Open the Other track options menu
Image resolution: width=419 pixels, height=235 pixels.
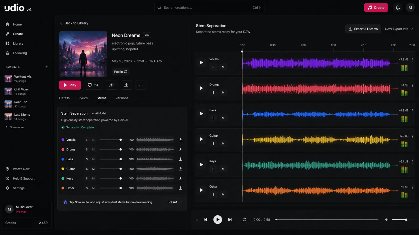[x=412, y=187]
